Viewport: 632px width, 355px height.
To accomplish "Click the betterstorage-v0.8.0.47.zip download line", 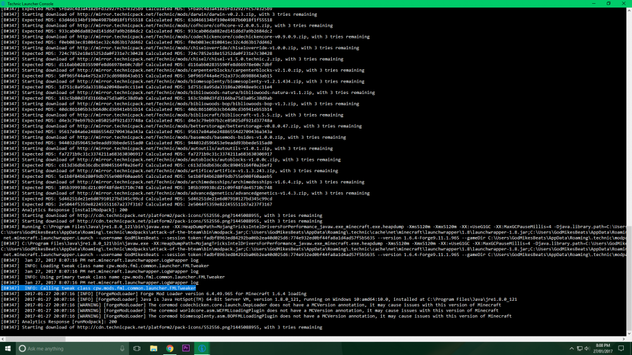I will point(181,126).
